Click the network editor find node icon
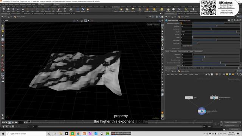242x136 pixels. click(x=237, y=74)
